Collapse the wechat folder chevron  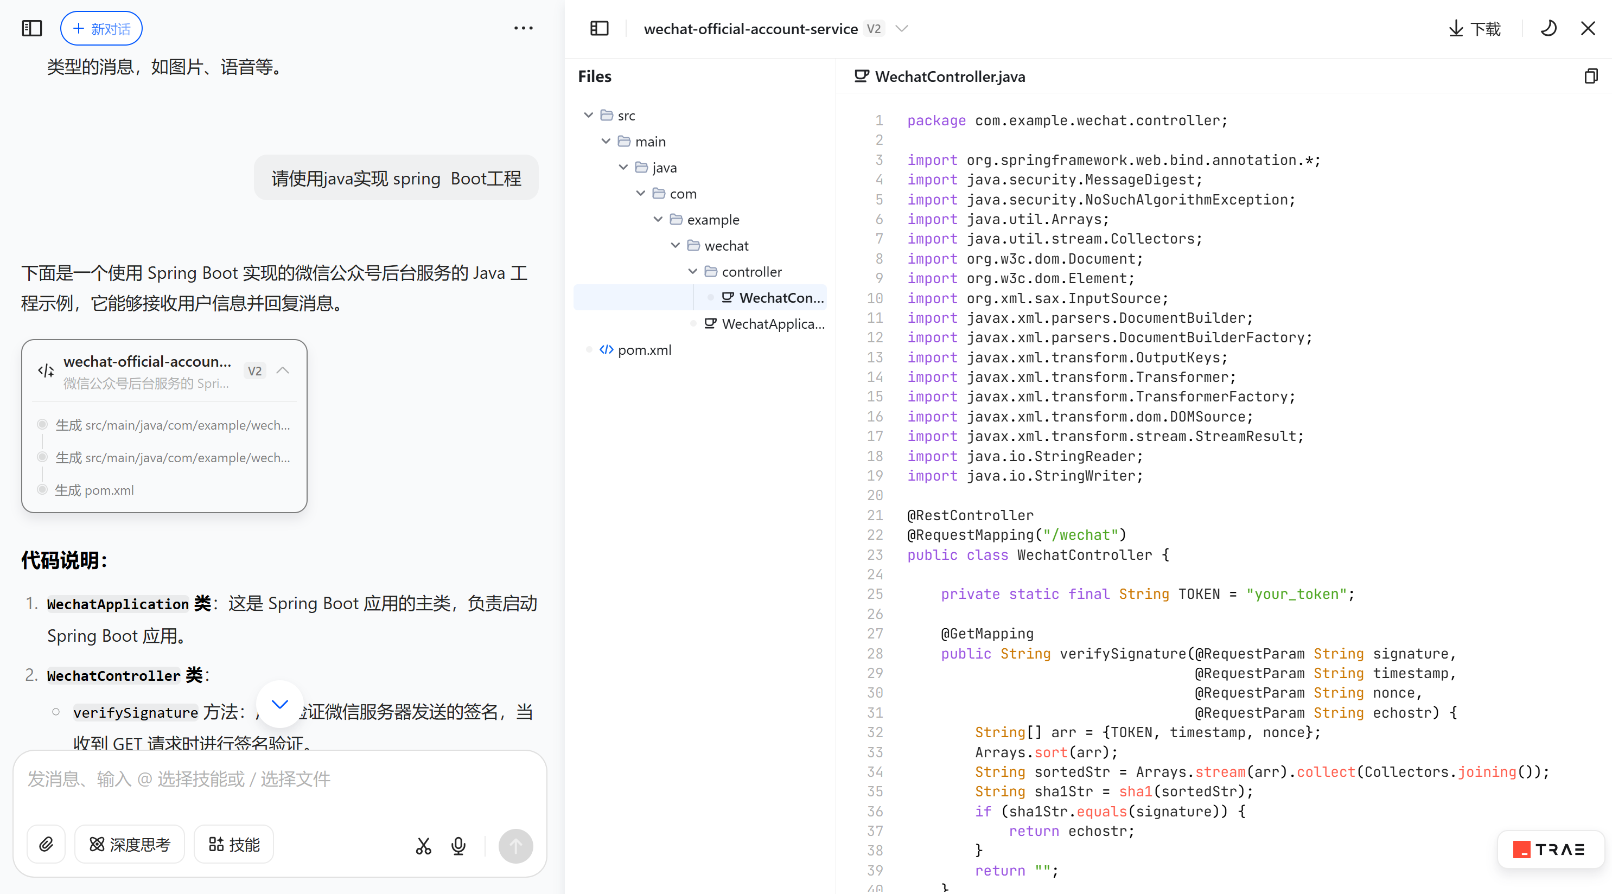[675, 245]
